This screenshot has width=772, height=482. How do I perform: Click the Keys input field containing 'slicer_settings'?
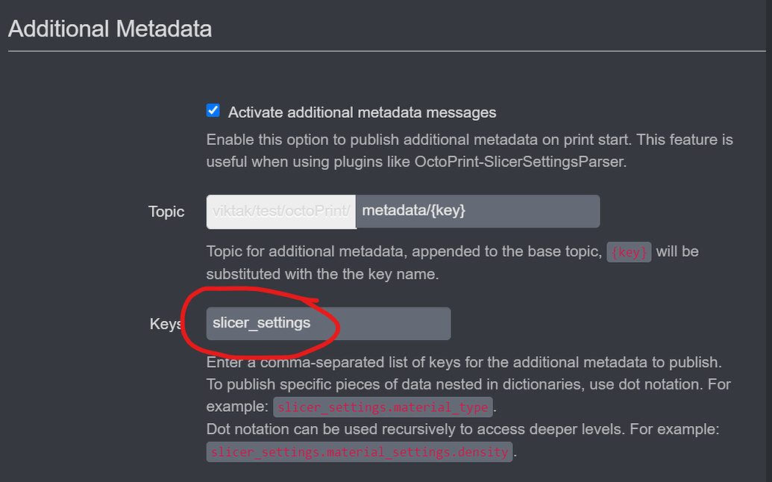tap(328, 324)
